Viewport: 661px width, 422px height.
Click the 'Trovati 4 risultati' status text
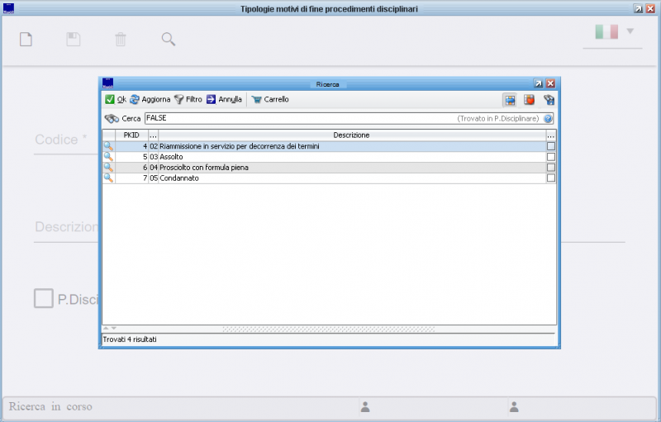click(x=130, y=339)
